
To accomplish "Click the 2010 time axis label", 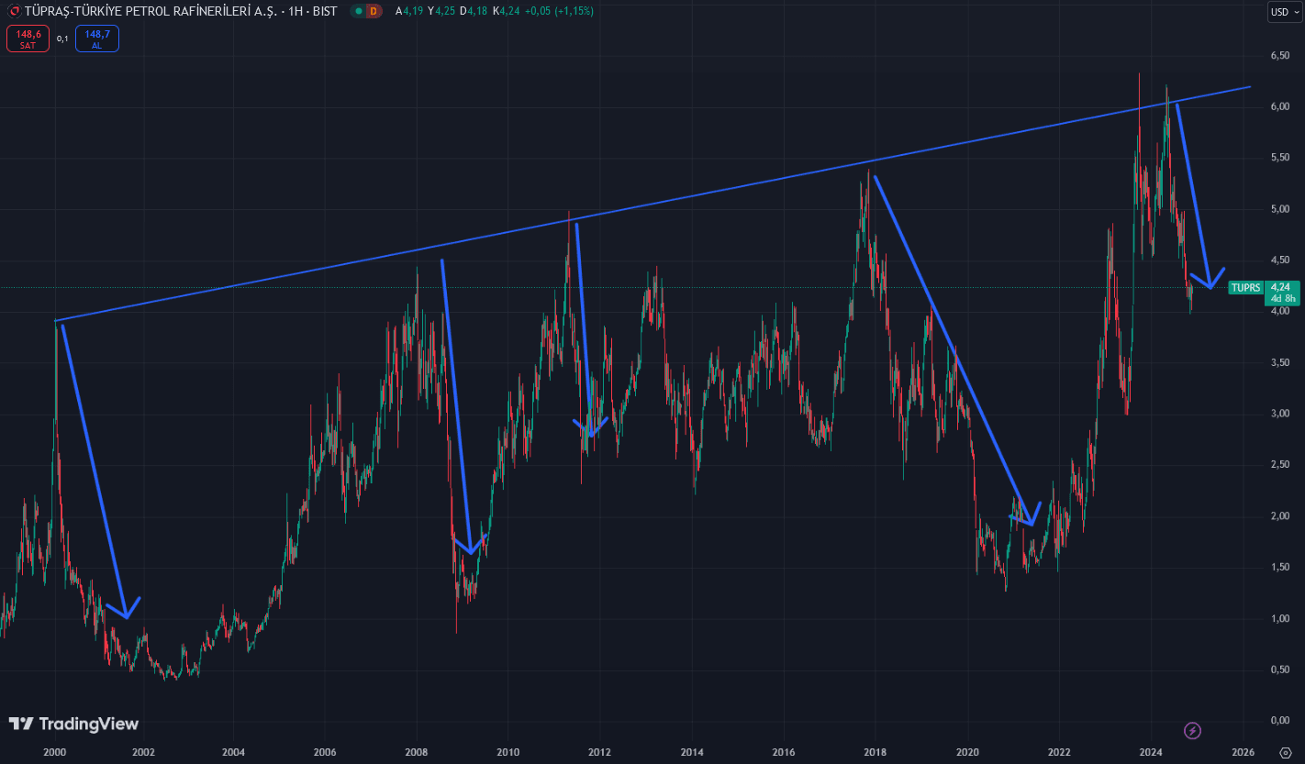I will 507,750.
